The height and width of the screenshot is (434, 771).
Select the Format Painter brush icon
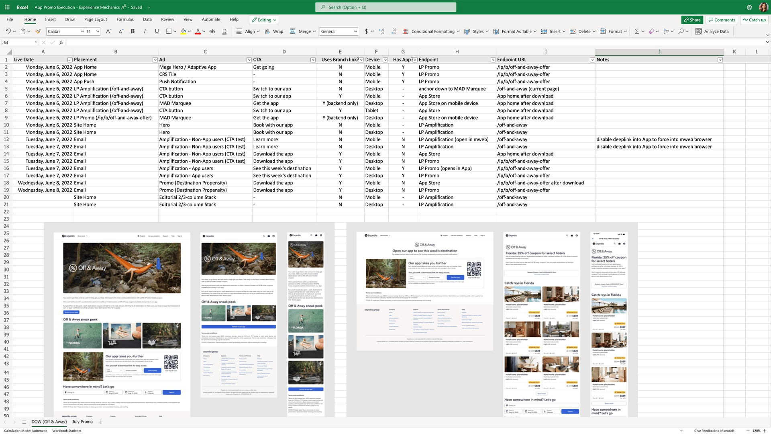click(x=38, y=31)
